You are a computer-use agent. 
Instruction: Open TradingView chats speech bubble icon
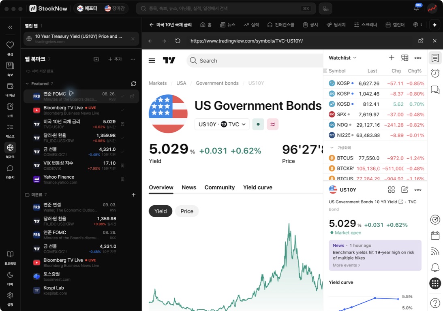tap(435, 90)
